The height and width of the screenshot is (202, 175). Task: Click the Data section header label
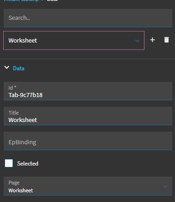19,68
